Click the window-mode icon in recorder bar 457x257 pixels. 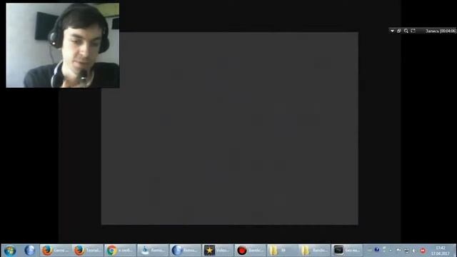399,31
